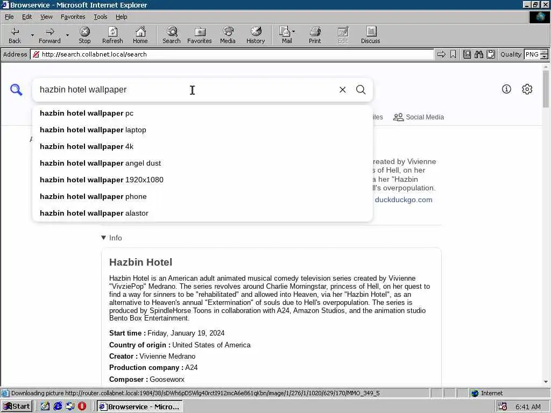Select suggestion "hazbin hotel wallpaper 1920x1080"
Screen dimensions: 551x413
(x=202, y=180)
